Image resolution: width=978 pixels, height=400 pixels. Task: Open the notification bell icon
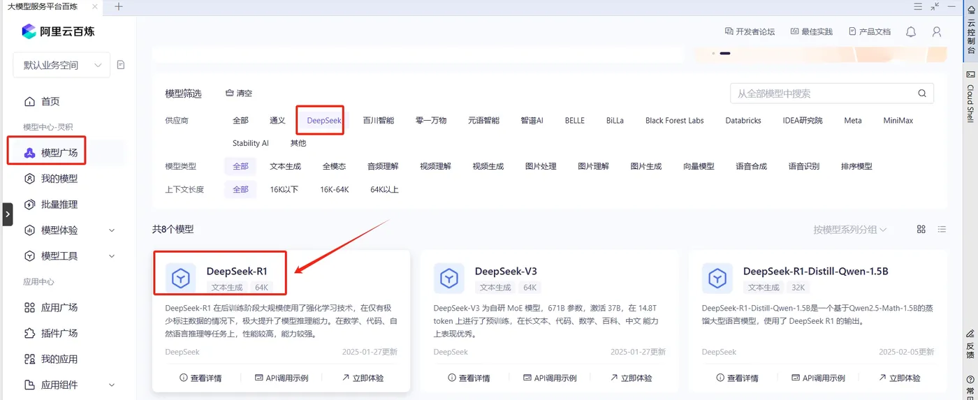point(911,32)
